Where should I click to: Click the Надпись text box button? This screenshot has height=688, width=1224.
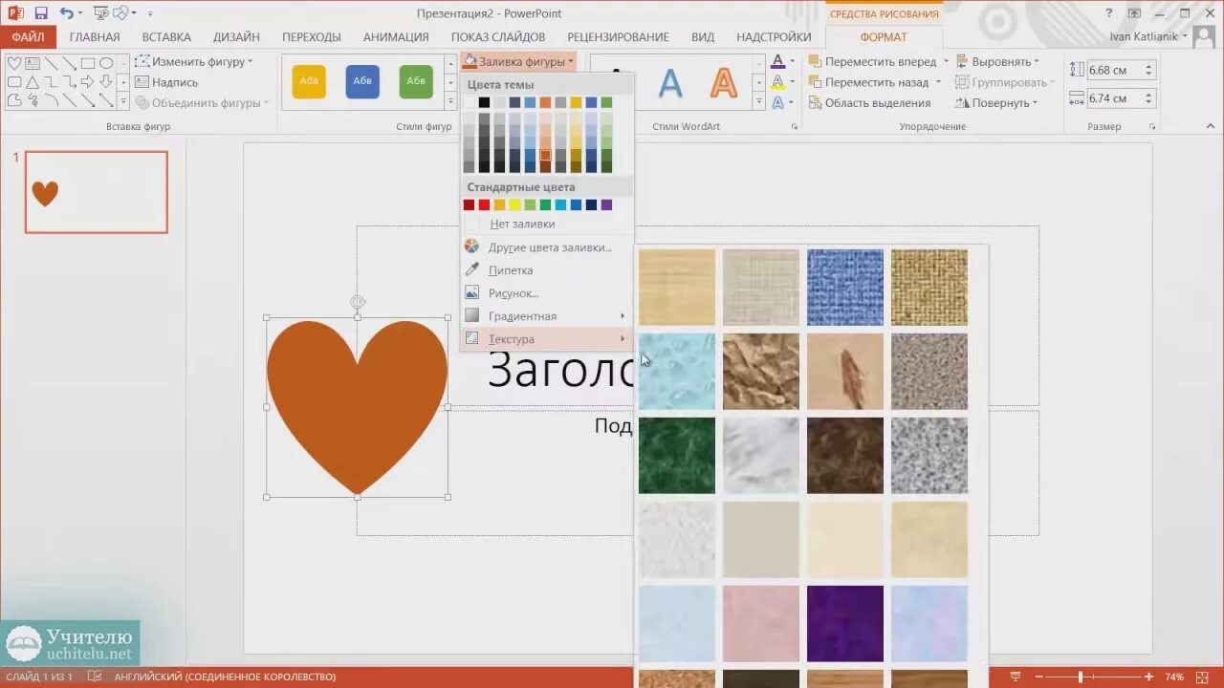(167, 82)
